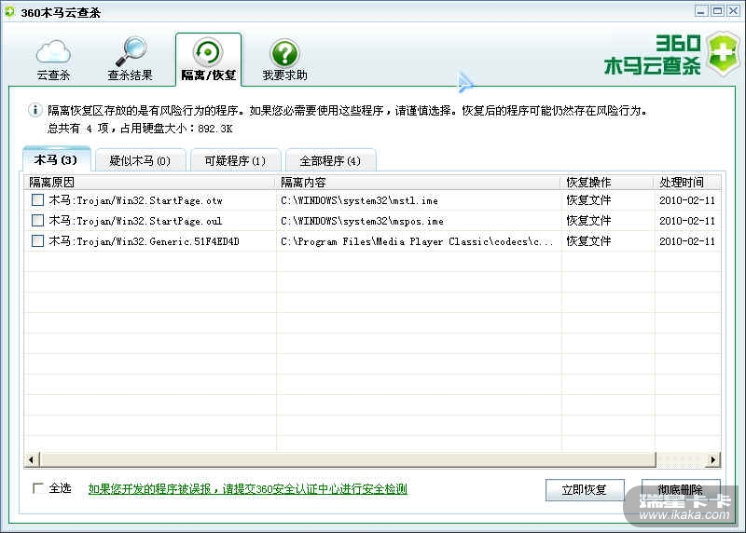The width and height of the screenshot is (746, 533).
Task: Click the Trojan/Win32.StartPage.otw entry text
Action: [x=135, y=200]
